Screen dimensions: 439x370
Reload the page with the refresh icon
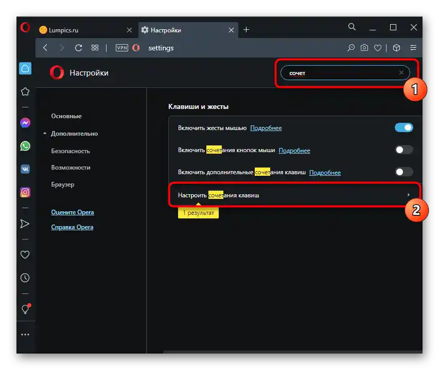(x=78, y=48)
